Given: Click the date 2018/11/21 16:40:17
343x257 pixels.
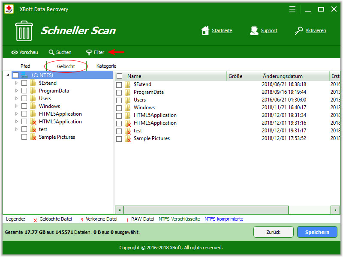Looking at the screenshot, I should 284,108.
